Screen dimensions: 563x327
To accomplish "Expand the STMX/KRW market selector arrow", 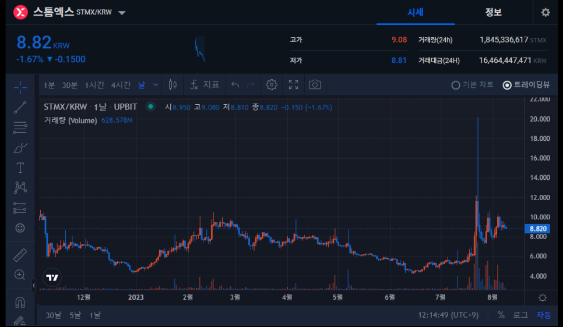I will (x=122, y=13).
